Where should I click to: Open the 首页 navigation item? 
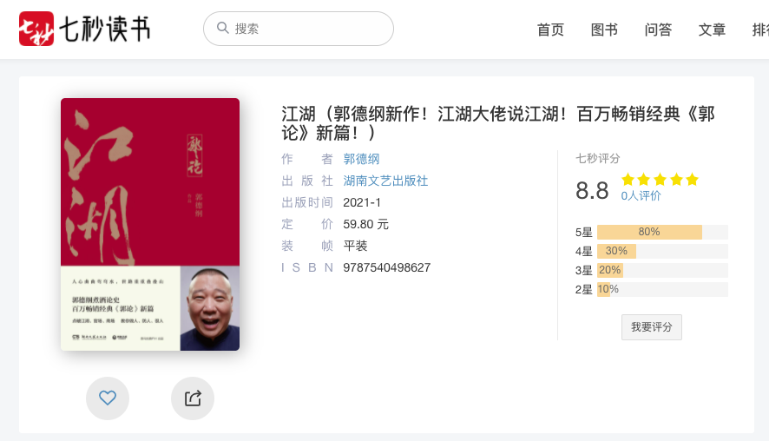coord(550,30)
